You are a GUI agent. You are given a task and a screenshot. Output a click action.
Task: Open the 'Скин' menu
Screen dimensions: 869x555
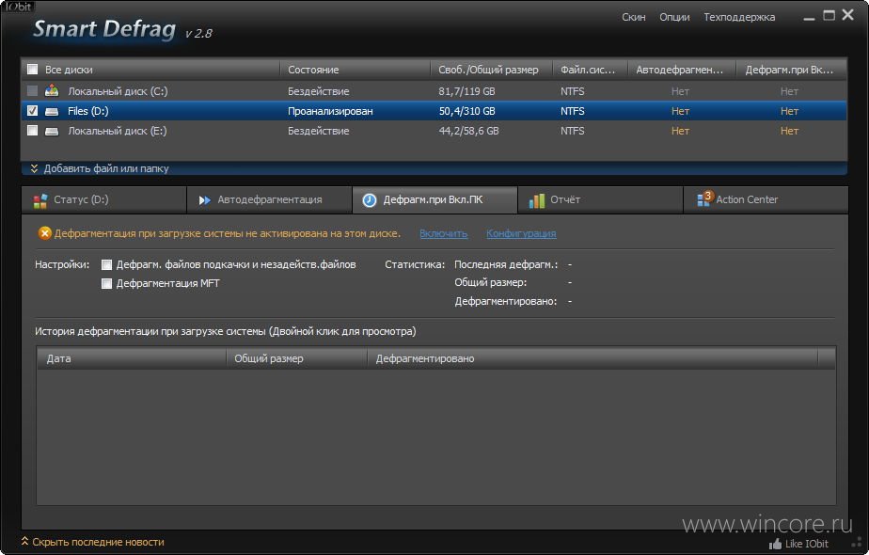pos(634,17)
